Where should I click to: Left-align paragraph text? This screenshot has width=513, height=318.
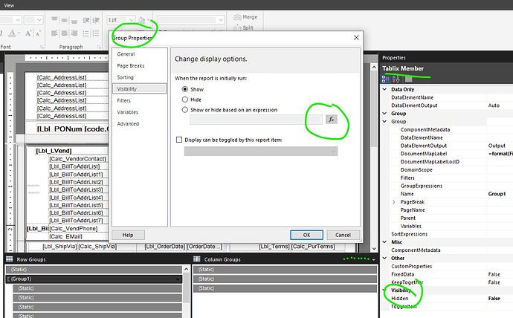point(54,33)
